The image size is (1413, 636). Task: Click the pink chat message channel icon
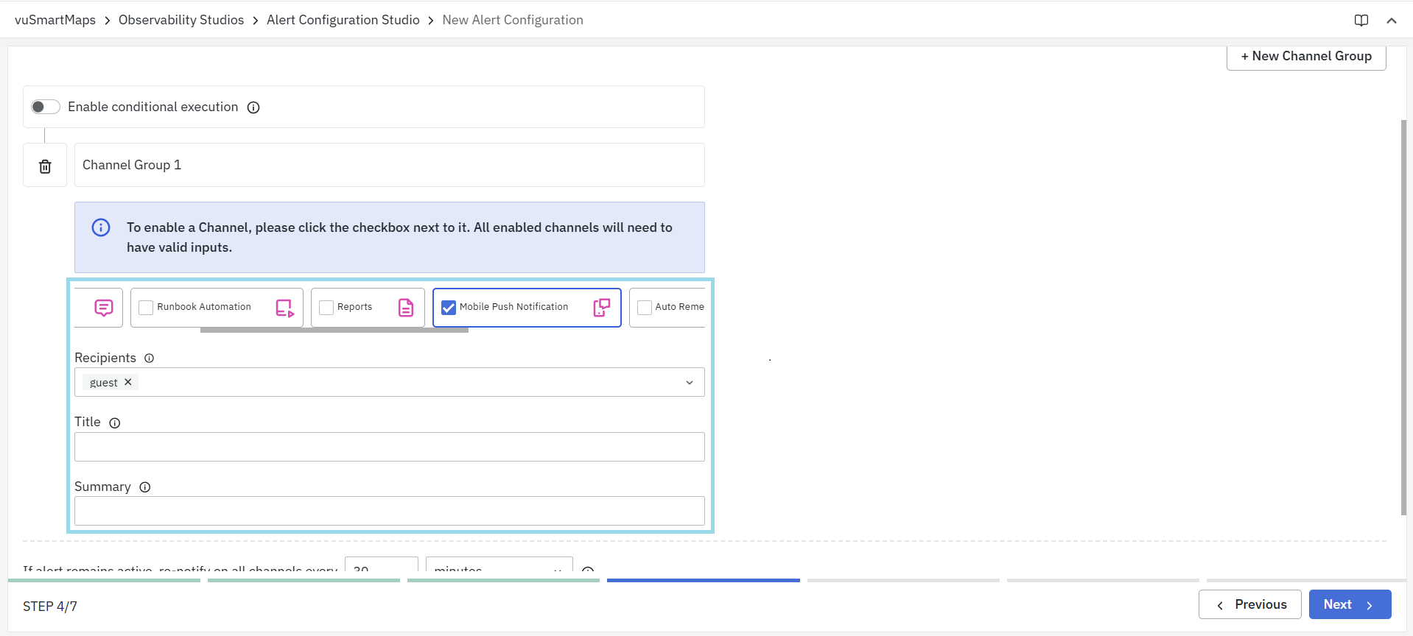click(104, 308)
